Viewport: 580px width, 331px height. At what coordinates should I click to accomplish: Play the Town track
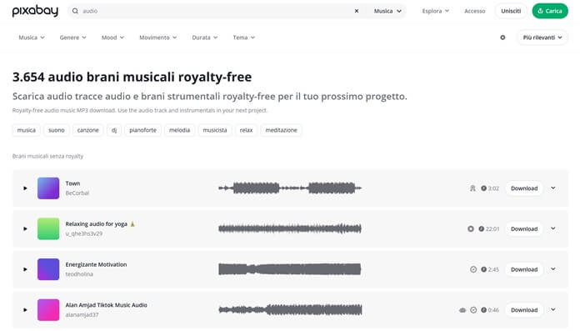click(25, 188)
